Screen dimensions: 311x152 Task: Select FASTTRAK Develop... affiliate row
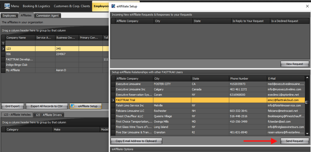55,59
